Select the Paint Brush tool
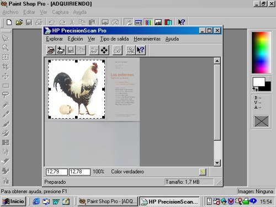The height and width of the screenshot is (207, 276). click(x=6, y=124)
